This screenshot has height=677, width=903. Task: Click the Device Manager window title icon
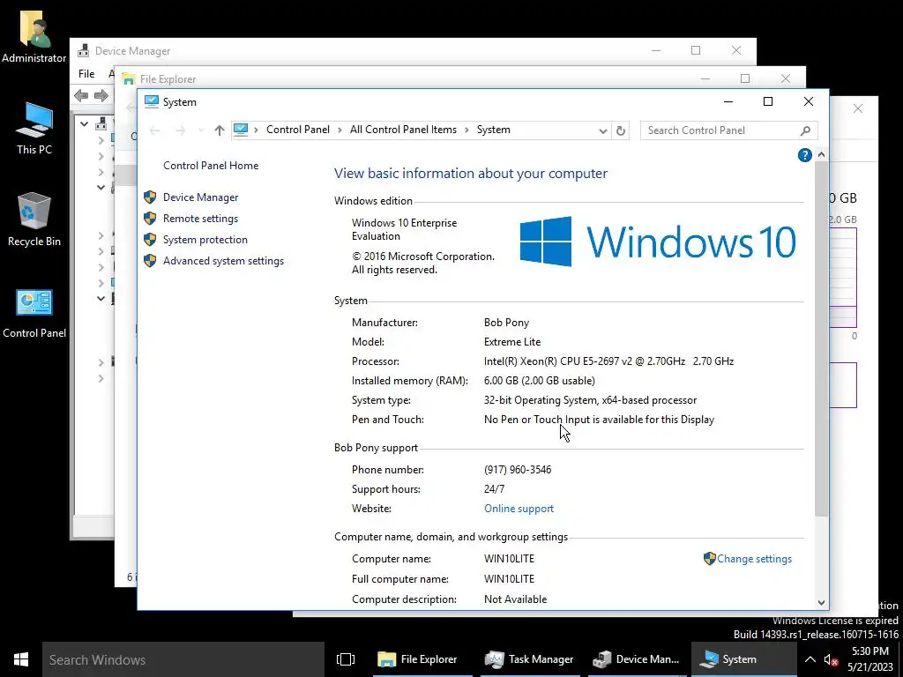(x=84, y=50)
